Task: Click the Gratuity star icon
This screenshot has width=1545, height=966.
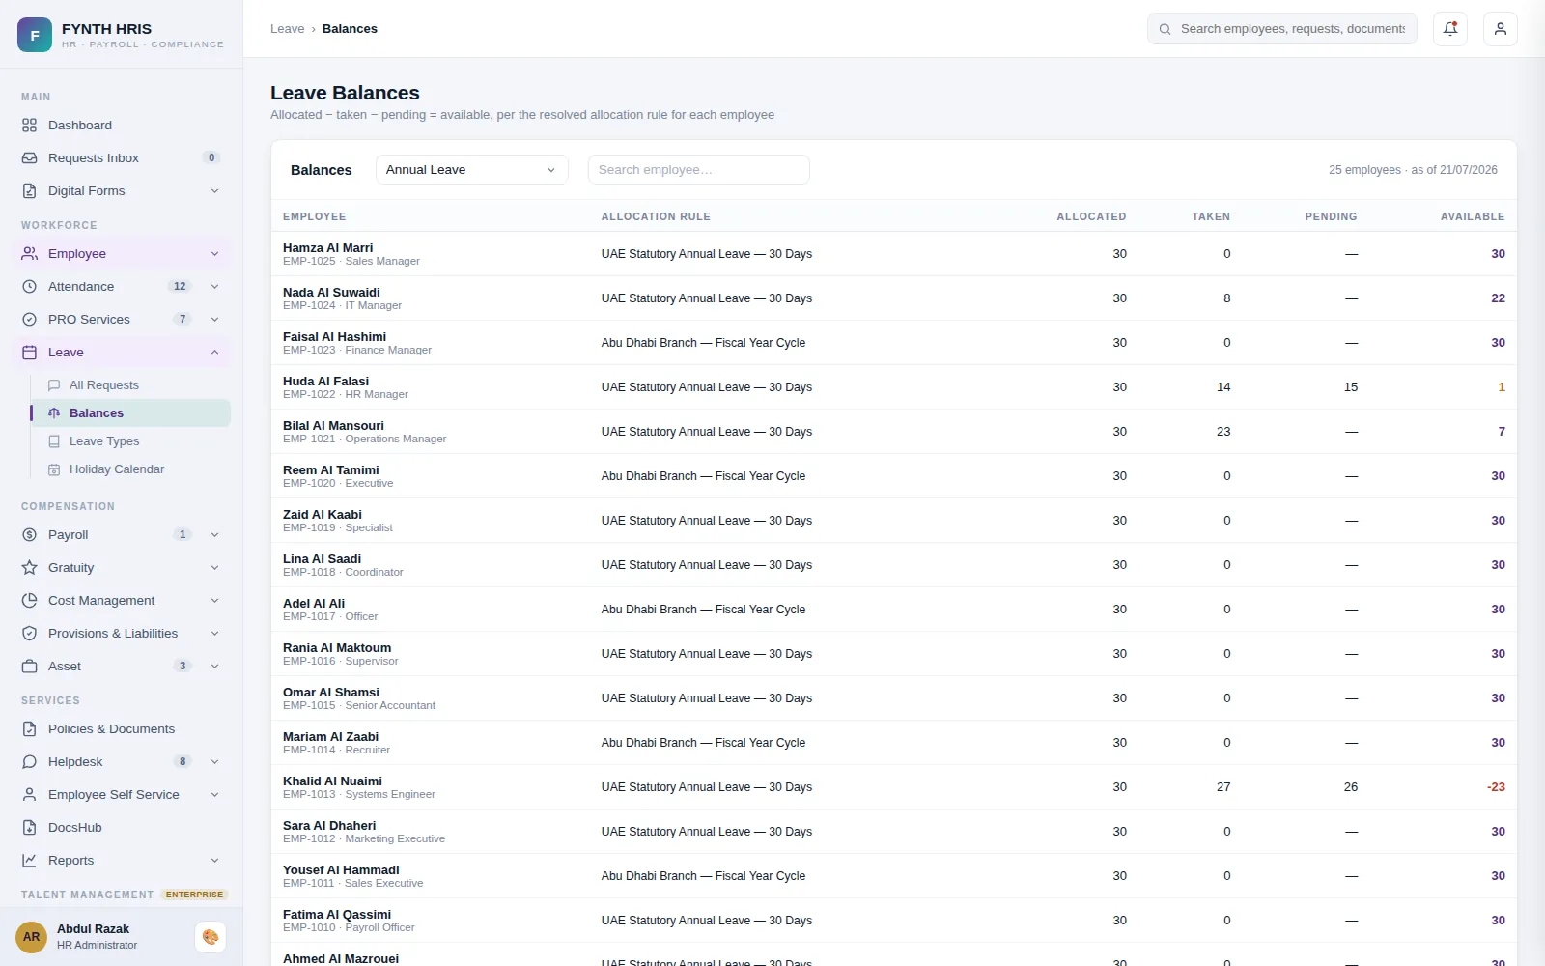Action: pos(29,568)
